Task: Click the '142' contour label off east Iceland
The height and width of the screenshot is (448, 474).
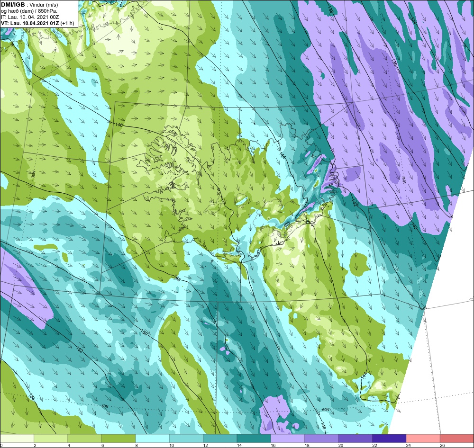Action: point(354,203)
